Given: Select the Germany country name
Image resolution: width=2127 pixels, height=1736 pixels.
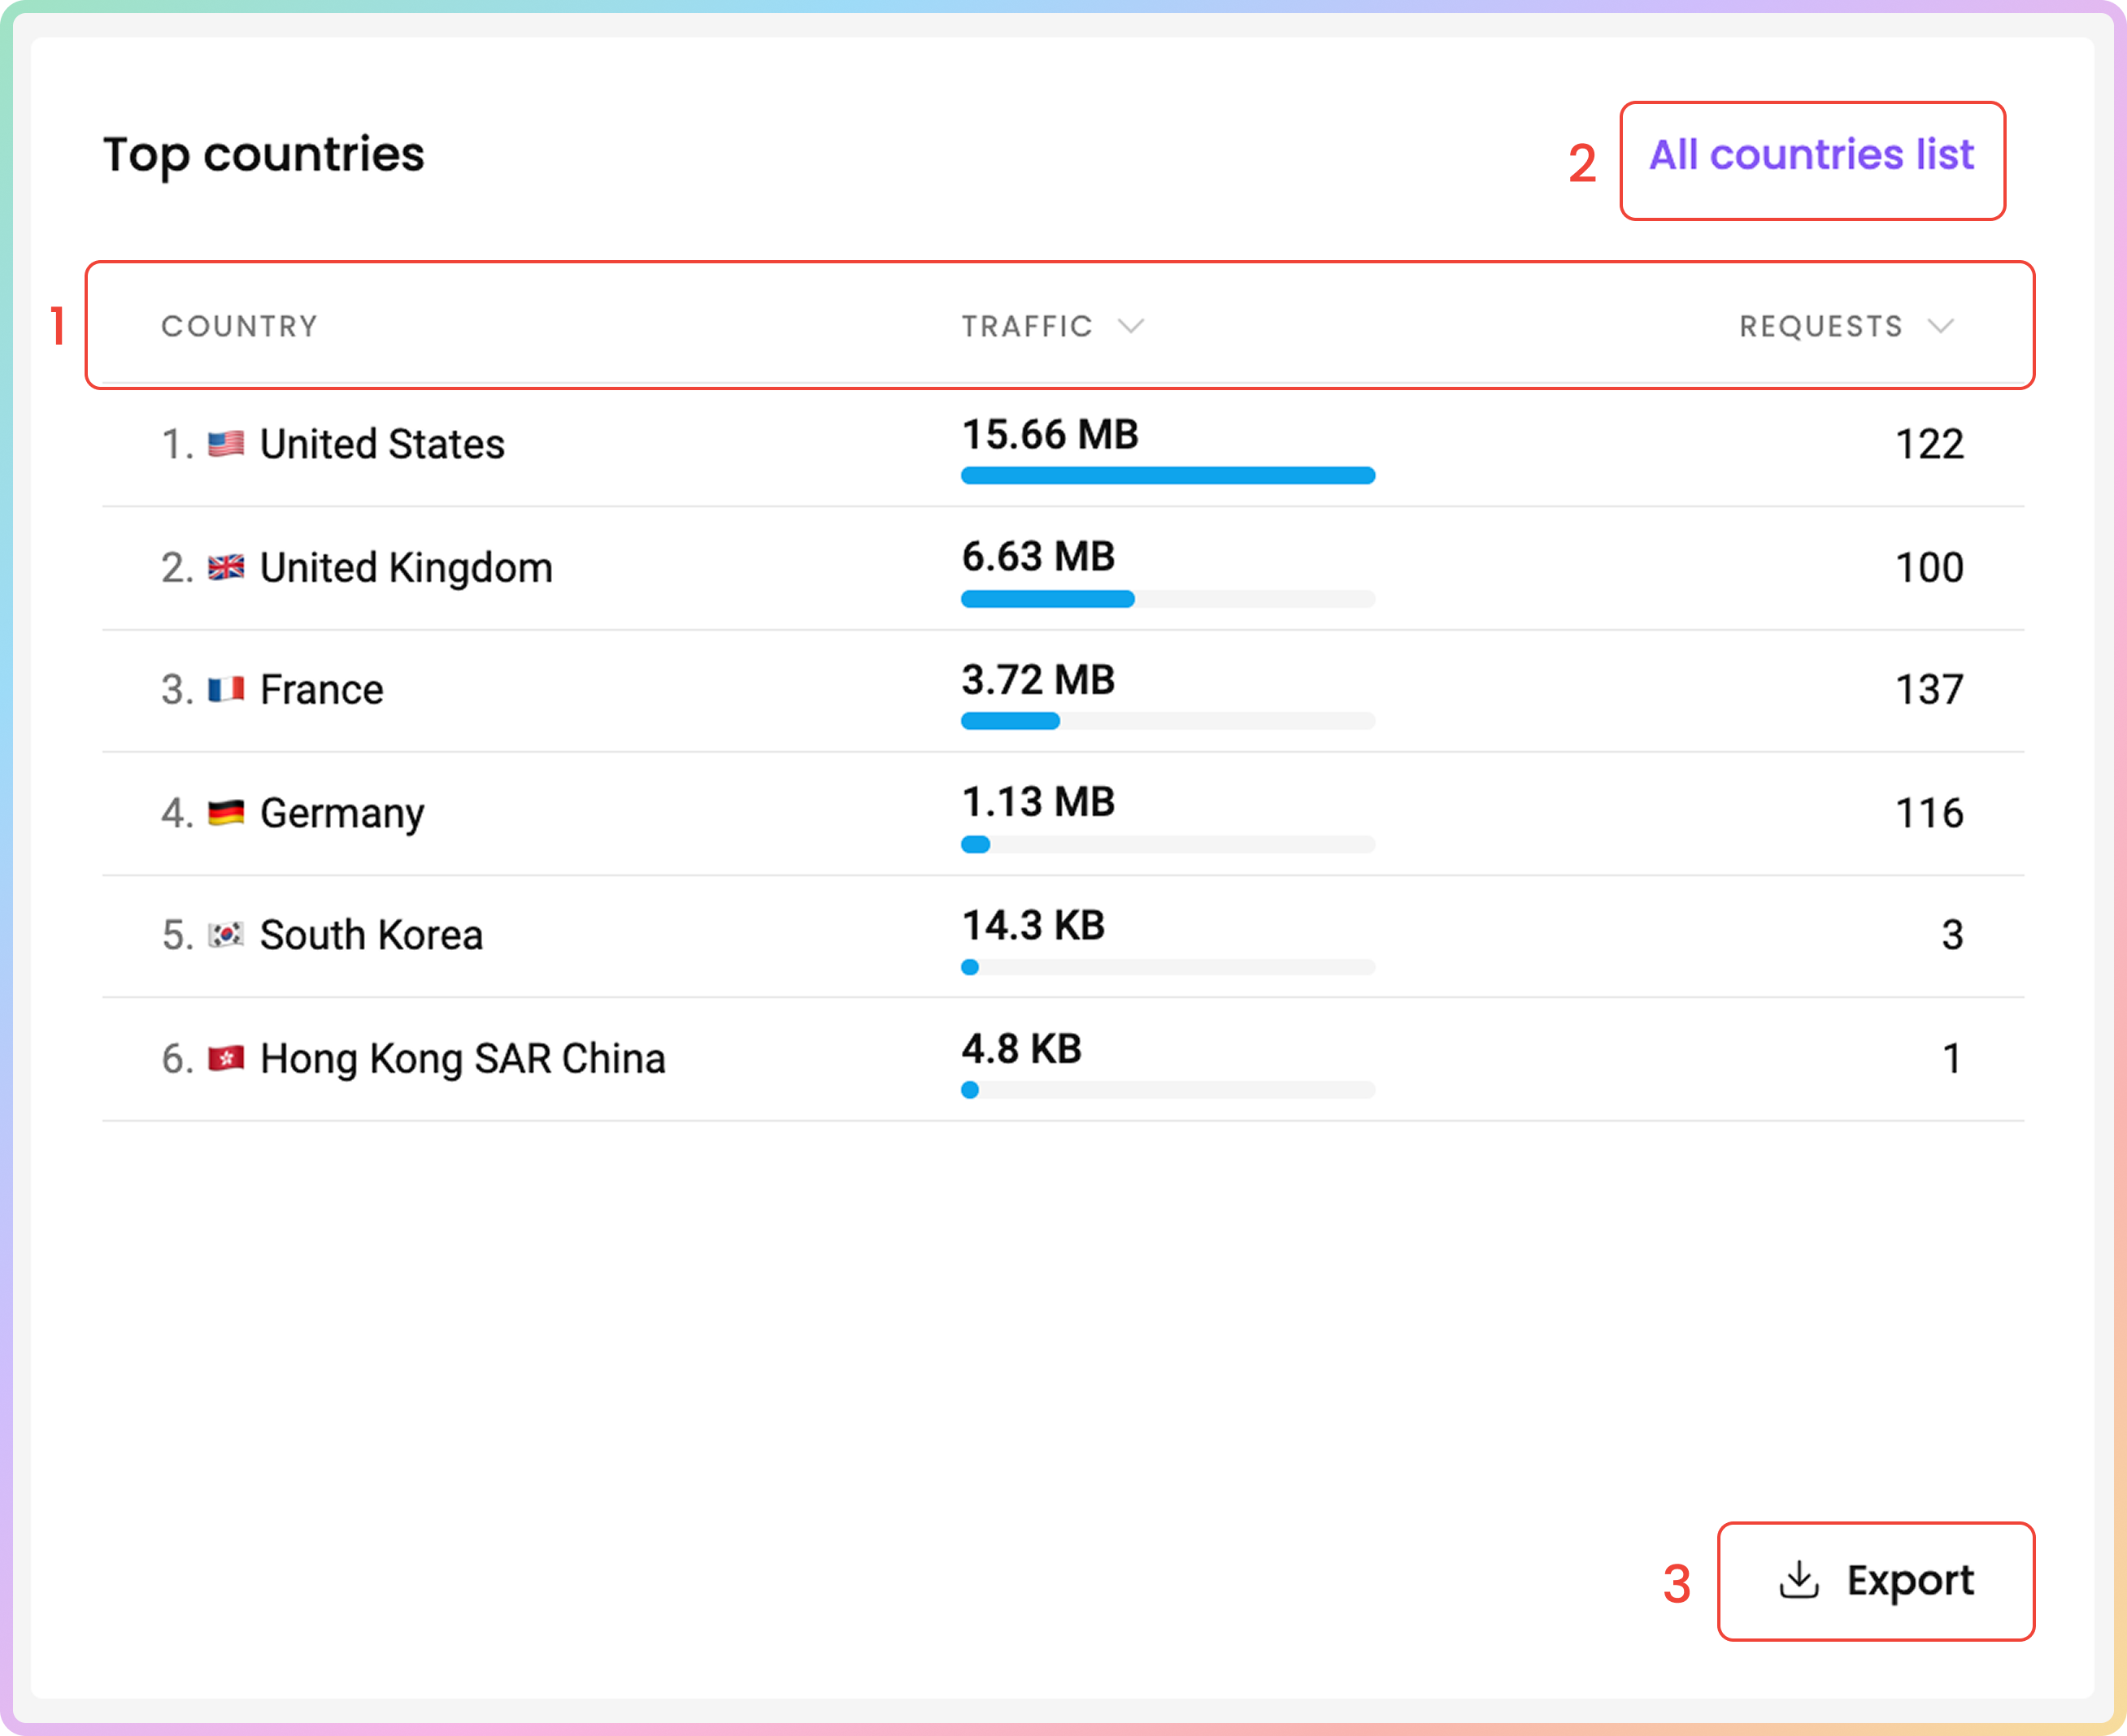Looking at the screenshot, I should [x=341, y=813].
